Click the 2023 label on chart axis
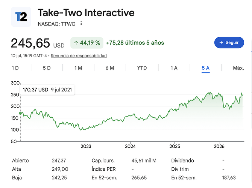 [x=86, y=146]
